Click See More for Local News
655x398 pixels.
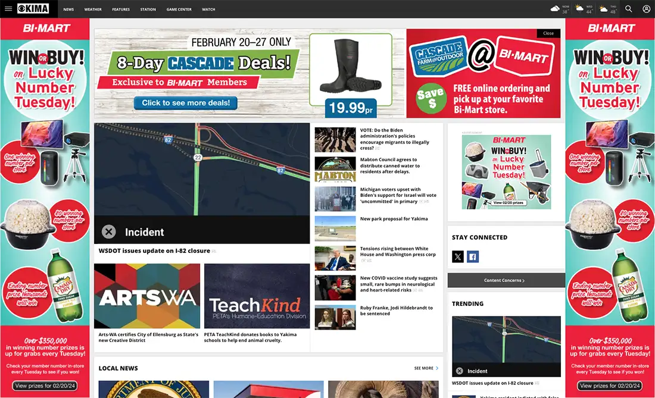[x=426, y=368]
